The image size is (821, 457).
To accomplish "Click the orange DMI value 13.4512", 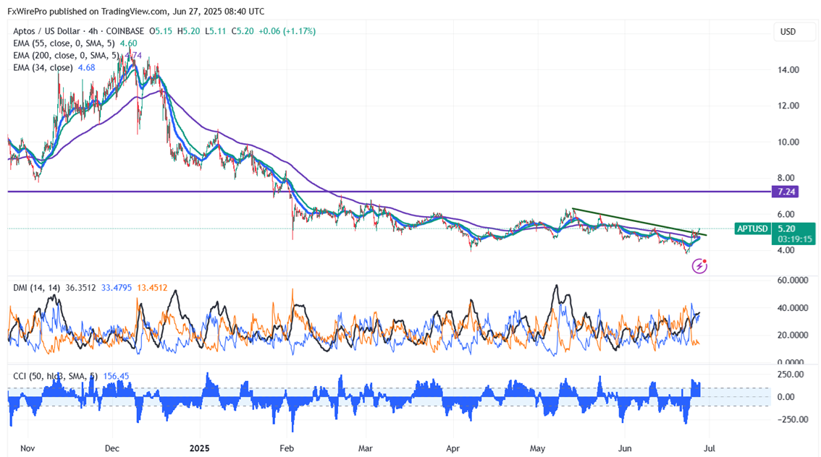I will coord(152,288).
